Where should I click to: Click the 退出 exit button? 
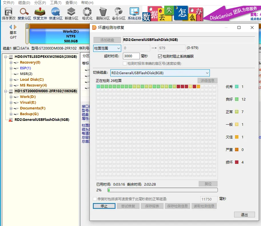[244, 215]
